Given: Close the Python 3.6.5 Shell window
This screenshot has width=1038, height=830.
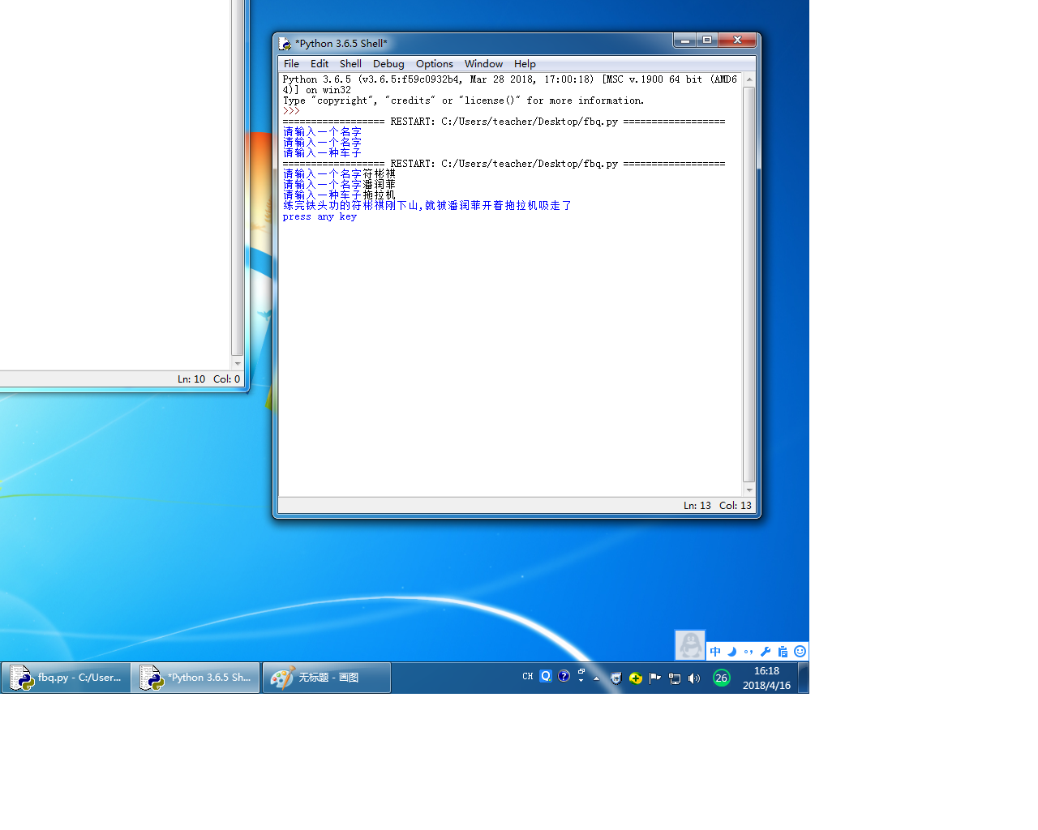Looking at the screenshot, I should tap(737, 41).
